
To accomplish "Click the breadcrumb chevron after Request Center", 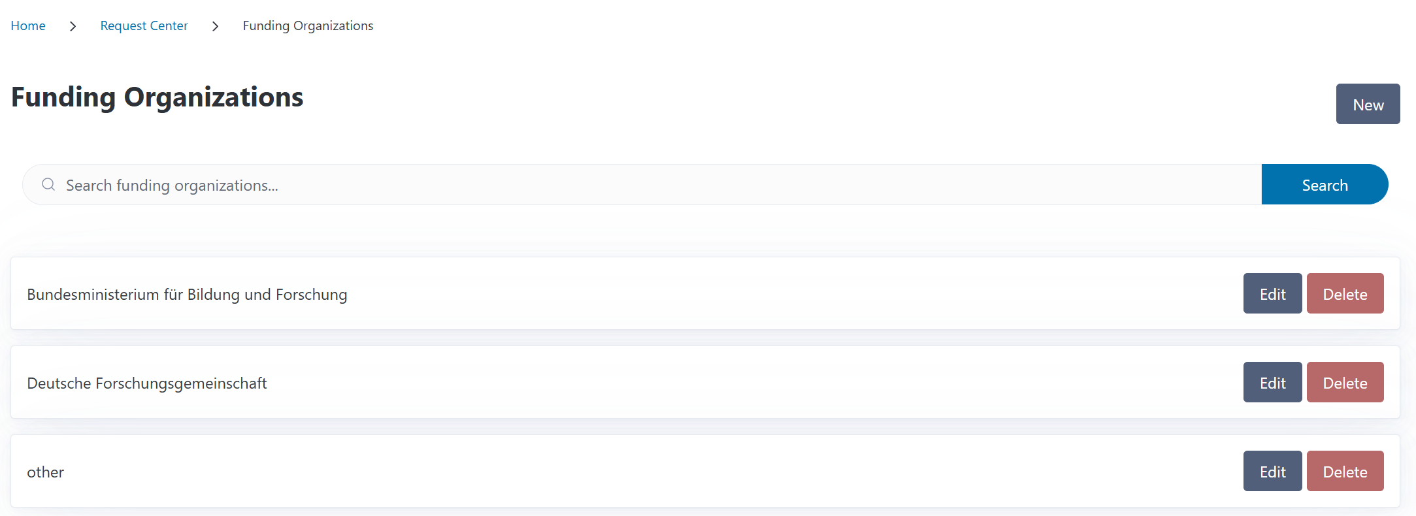I will pos(215,26).
